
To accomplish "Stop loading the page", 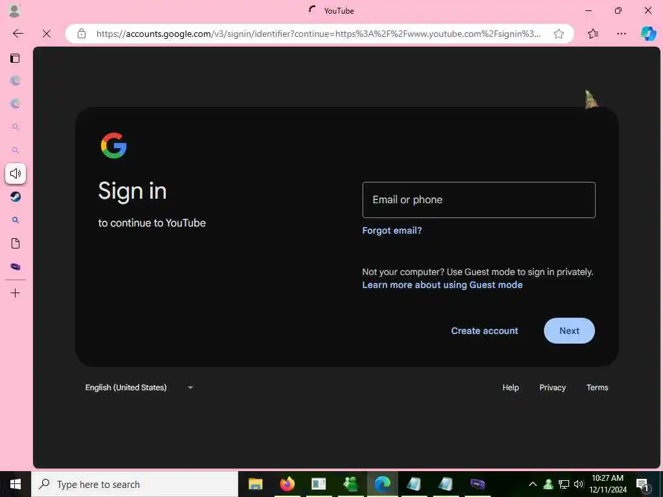I will (47, 34).
